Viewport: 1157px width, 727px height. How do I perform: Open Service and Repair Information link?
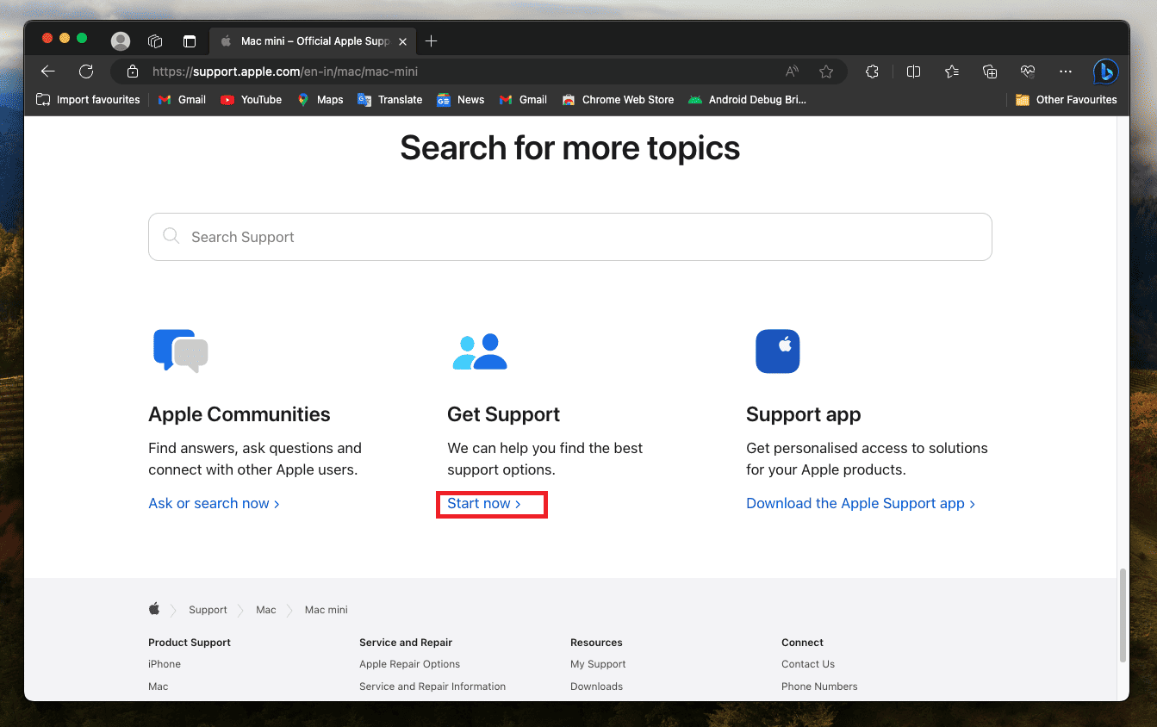[x=432, y=687]
